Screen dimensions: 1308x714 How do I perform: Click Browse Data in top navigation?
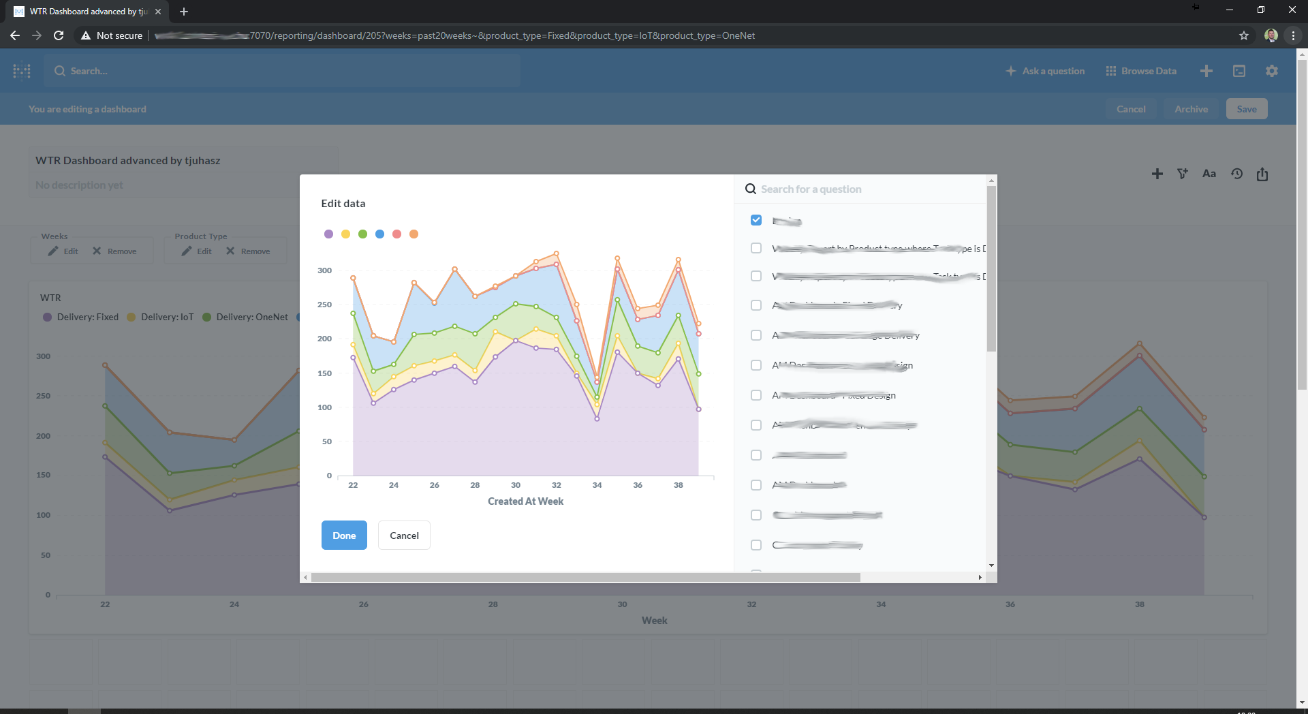coord(1141,71)
